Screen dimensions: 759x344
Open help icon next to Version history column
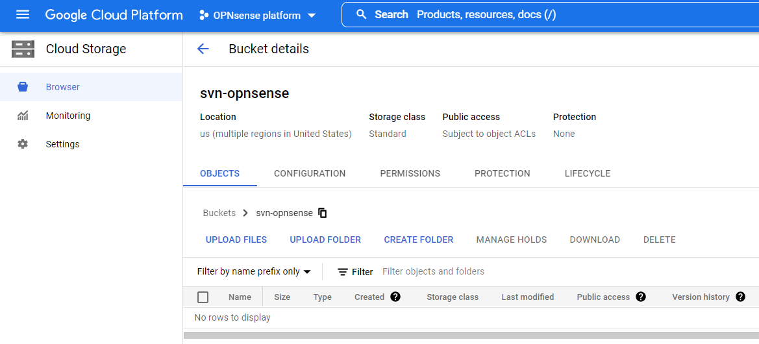tap(740, 297)
